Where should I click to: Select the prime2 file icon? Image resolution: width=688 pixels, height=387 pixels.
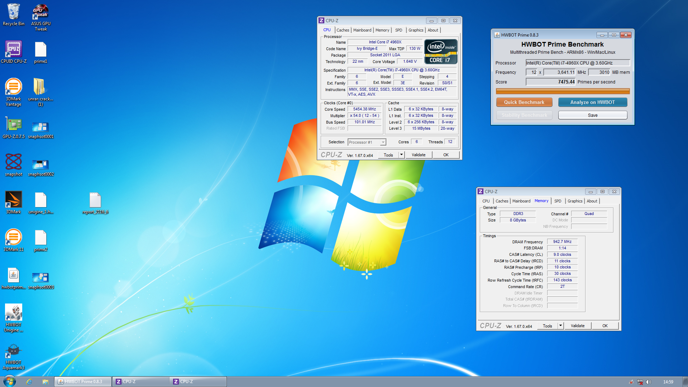[x=40, y=240]
